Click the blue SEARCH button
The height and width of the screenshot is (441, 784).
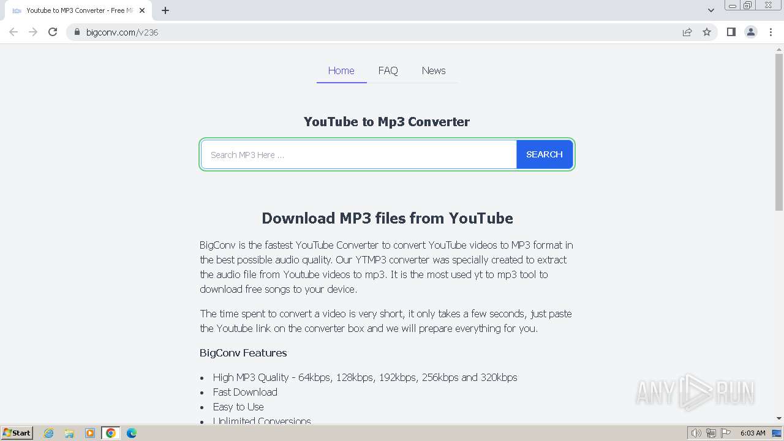(545, 154)
